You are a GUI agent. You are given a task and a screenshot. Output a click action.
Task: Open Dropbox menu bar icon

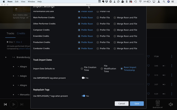(107, 2)
